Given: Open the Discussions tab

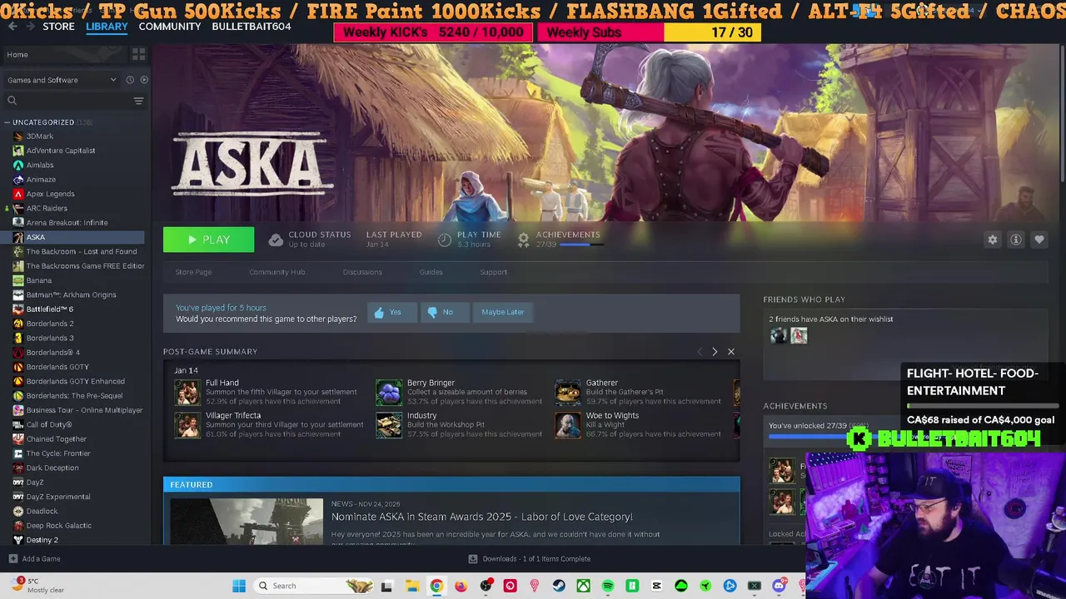Looking at the screenshot, I should [x=362, y=272].
